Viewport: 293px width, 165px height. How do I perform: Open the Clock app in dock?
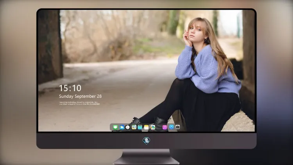coord(128,127)
